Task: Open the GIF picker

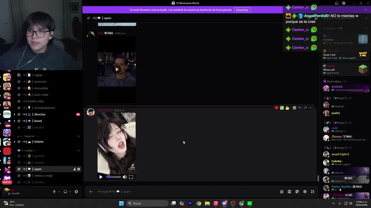Action: point(289,192)
